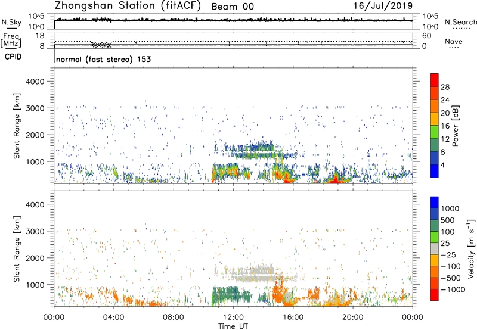Screen dimensions: 477x330
Task: Click the right-axis value '60' on frequency panel
Action: (x=426, y=36)
